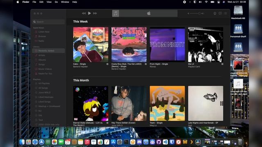Open Music app from the Dock
Screen dimensions: 262x147
click(x=87, y=142)
